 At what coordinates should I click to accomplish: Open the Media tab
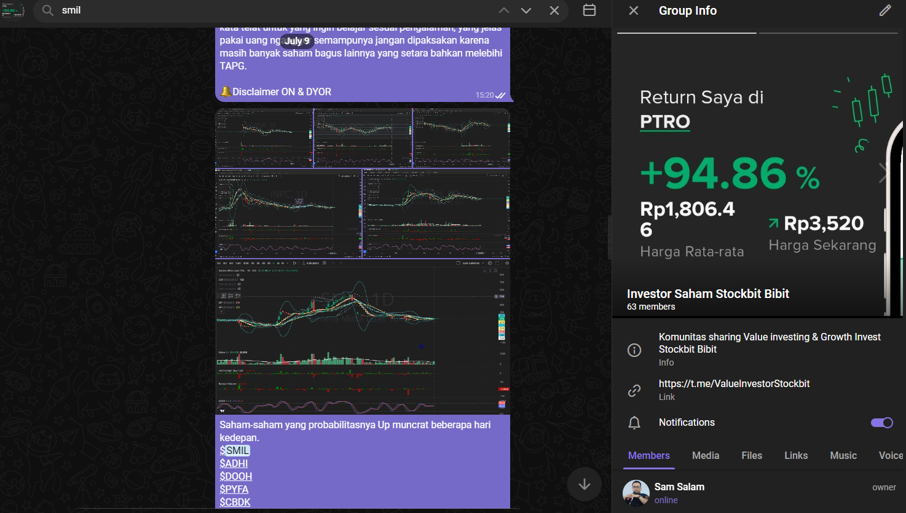706,455
